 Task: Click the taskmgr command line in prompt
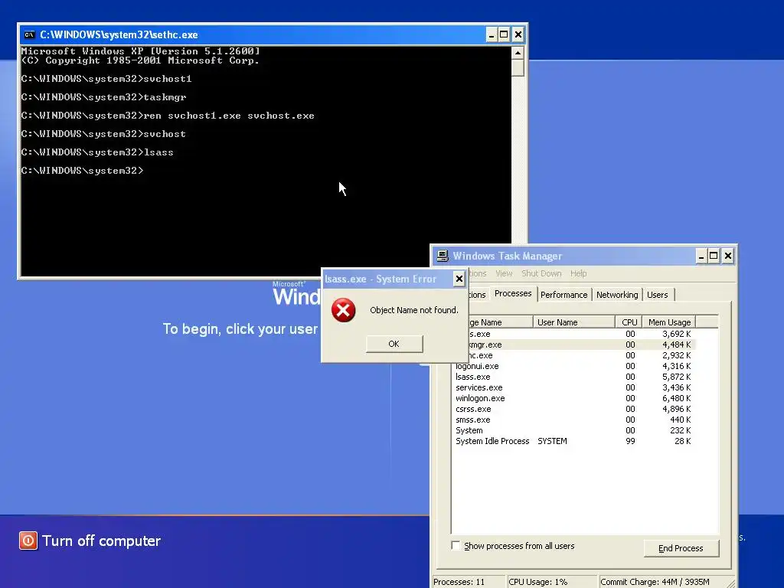[x=103, y=97]
